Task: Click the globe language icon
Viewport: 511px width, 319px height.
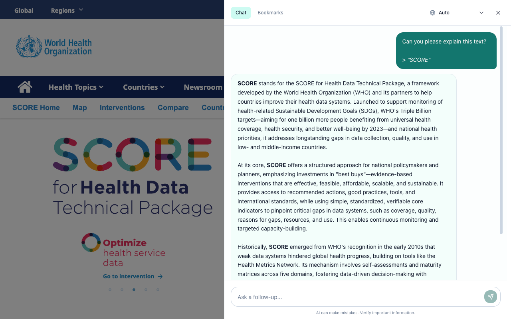Action: tap(432, 12)
